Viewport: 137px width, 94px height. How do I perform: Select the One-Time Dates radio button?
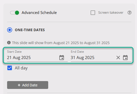click(10, 30)
